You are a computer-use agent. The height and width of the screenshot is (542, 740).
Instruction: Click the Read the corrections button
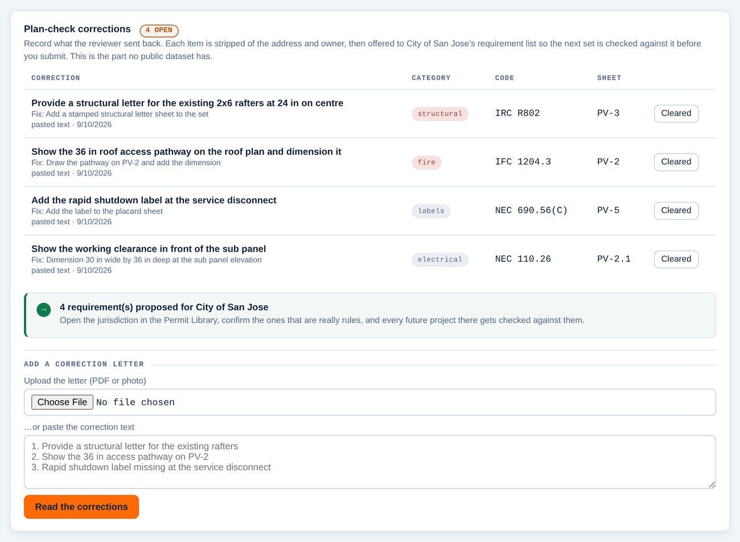81,507
